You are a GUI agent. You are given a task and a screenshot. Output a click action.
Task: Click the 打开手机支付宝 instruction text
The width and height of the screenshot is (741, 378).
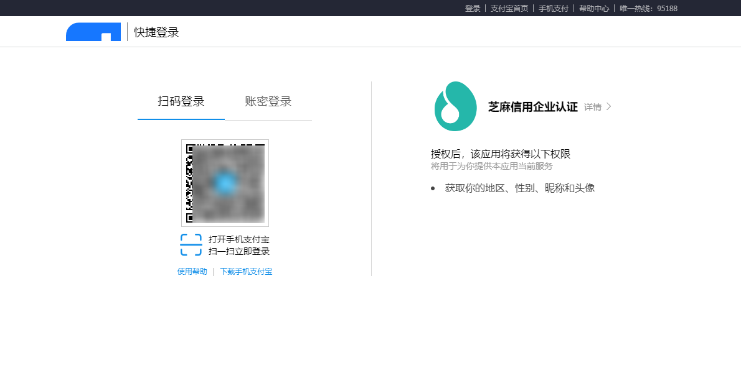click(x=238, y=239)
